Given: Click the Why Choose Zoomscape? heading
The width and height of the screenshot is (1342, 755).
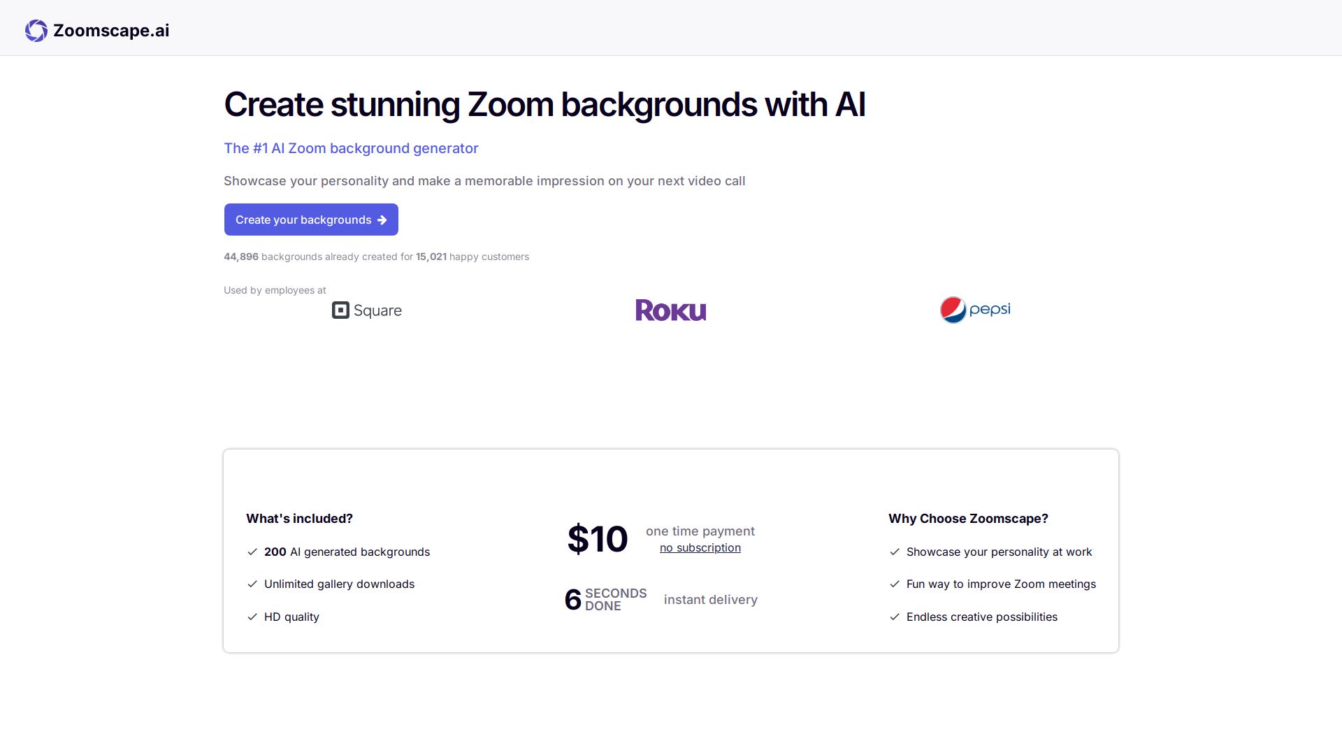Looking at the screenshot, I should [x=968, y=519].
